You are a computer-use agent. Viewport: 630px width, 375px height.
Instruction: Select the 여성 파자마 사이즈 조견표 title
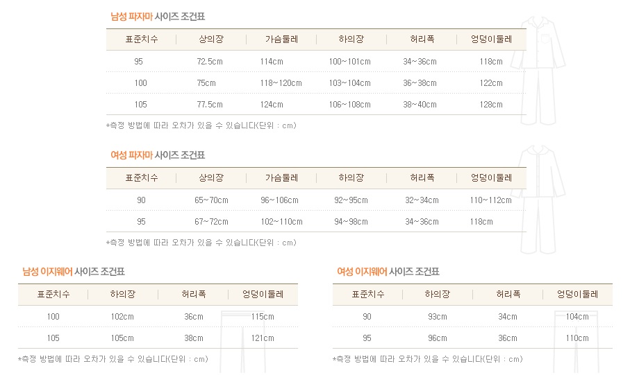pyautogui.click(x=158, y=155)
